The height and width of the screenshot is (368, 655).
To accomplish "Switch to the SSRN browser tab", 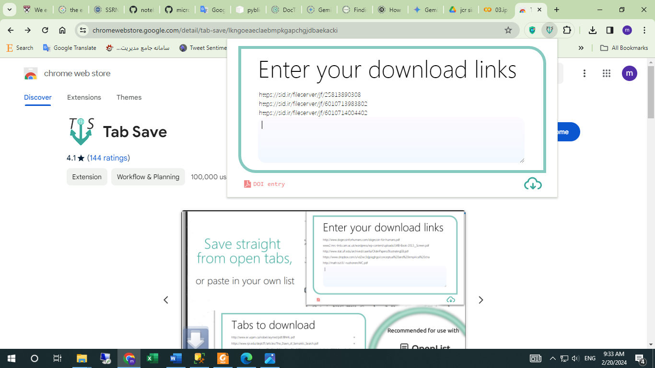I will [107, 10].
